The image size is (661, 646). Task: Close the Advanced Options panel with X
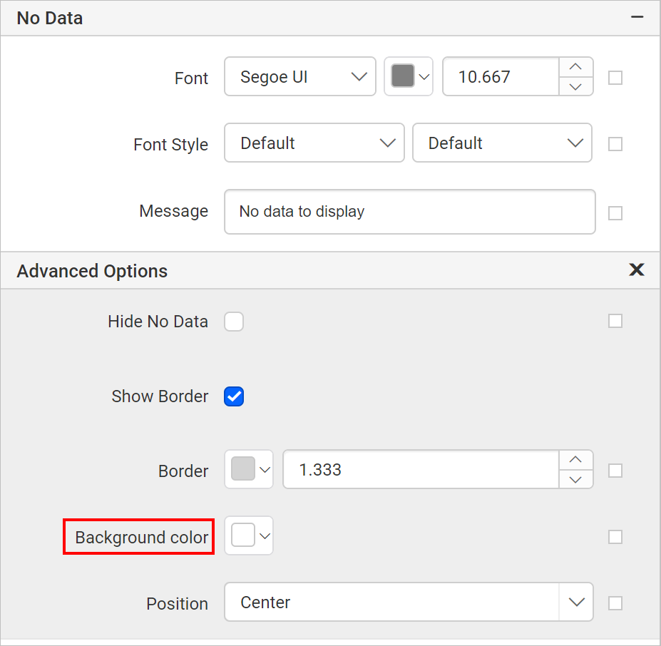pos(637,270)
